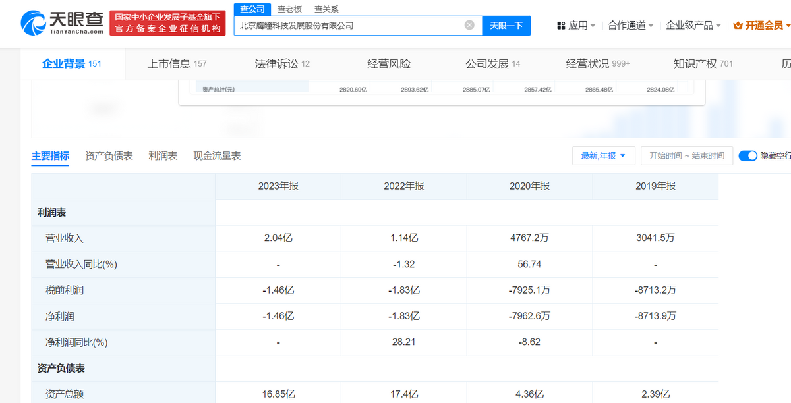Select the 查老板 search mode
This screenshot has height=403, width=791.
(x=289, y=9)
